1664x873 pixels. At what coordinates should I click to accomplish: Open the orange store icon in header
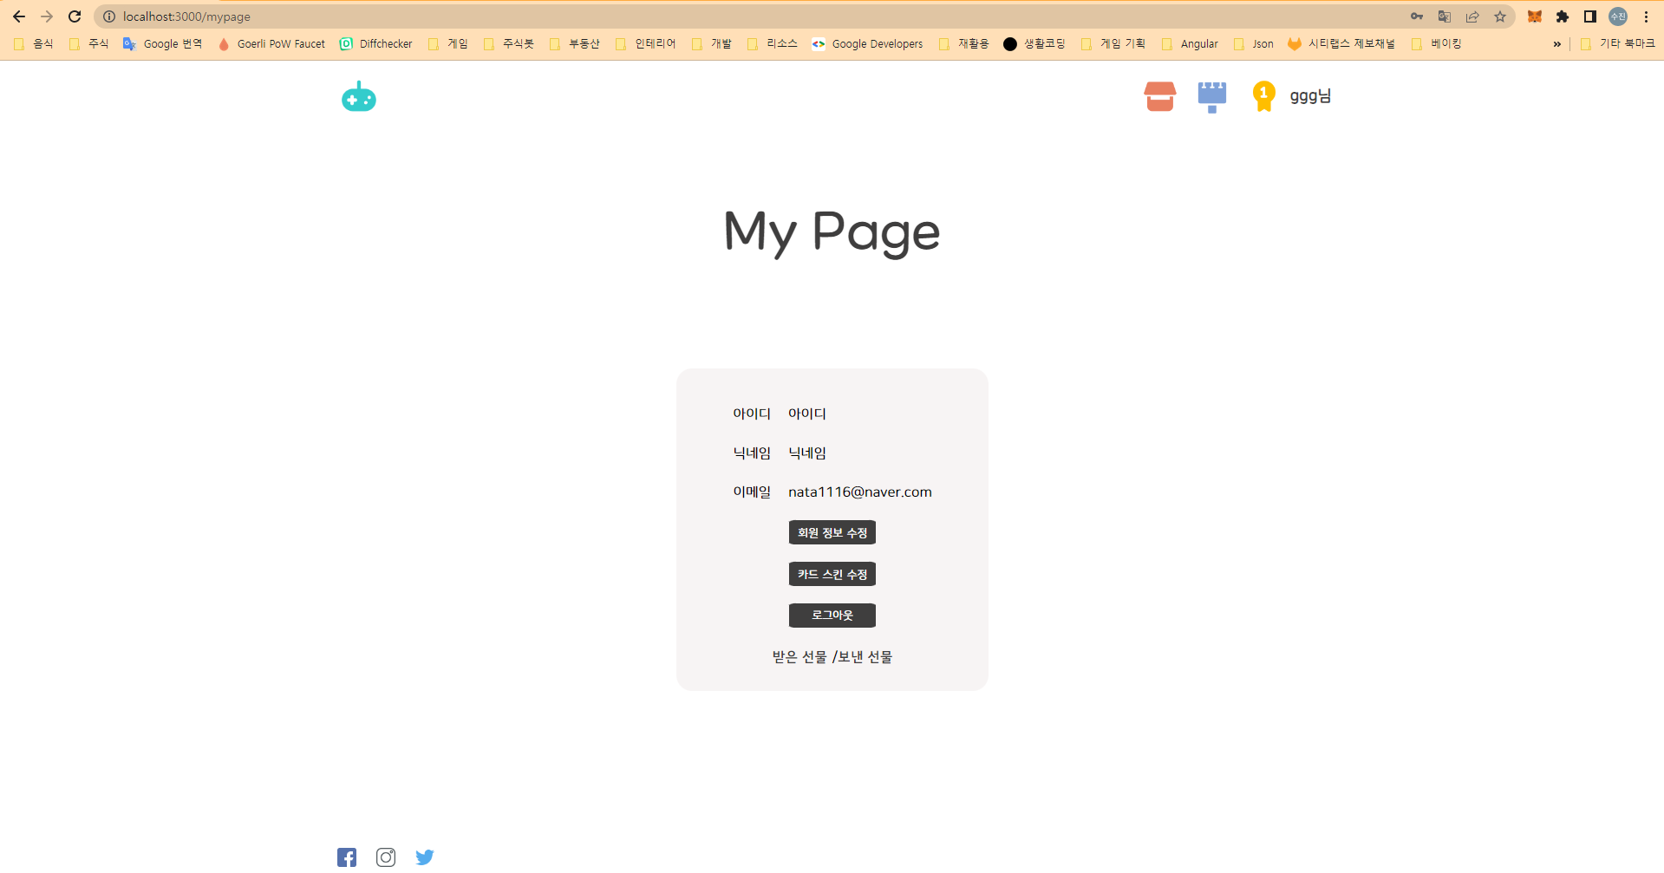pyautogui.click(x=1159, y=96)
